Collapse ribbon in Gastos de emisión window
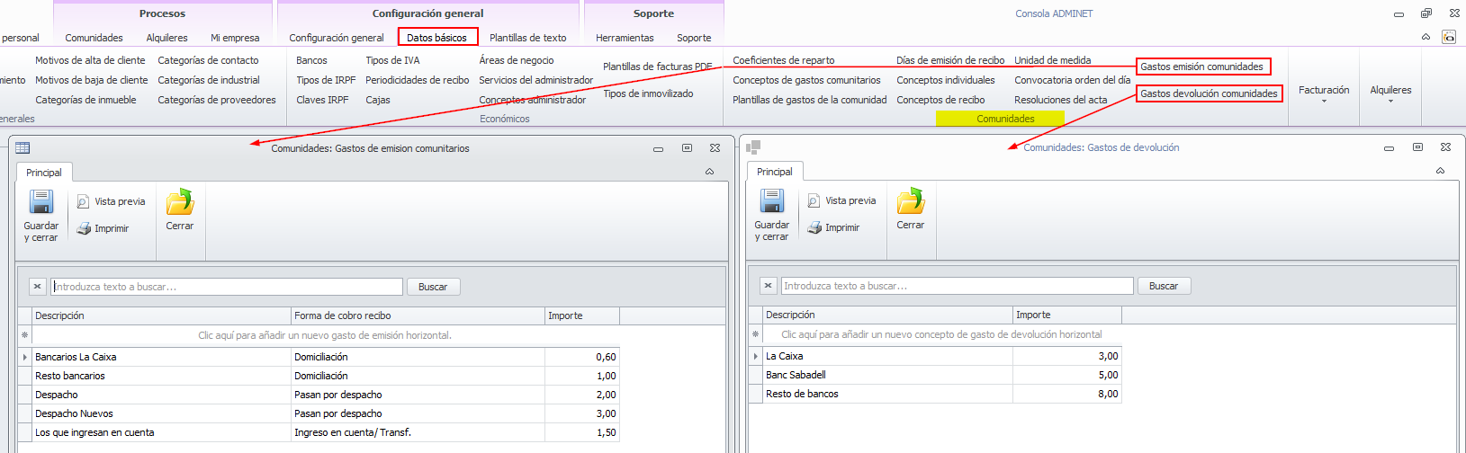The image size is (1466, 453). tap(710, 172)
